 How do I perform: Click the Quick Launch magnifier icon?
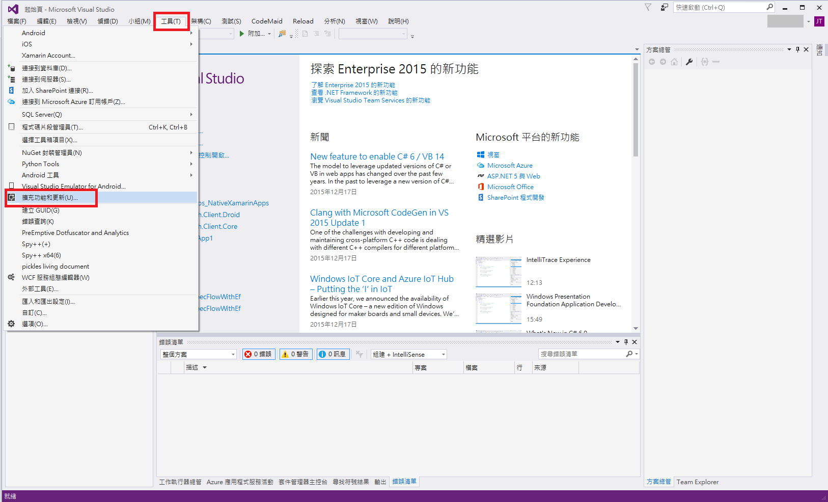tap(770, 7)
